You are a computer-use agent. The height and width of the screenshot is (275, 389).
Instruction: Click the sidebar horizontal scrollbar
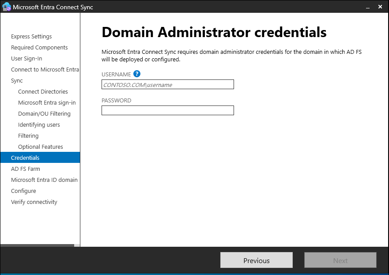coord(38,245)
